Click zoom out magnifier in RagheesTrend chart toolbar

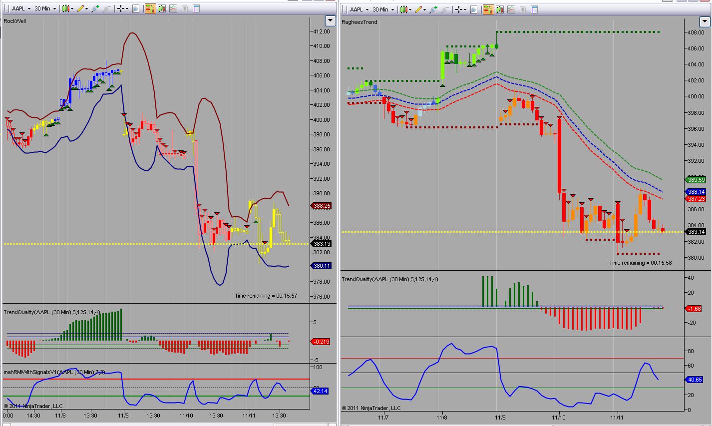pos(445,9)
